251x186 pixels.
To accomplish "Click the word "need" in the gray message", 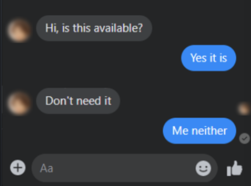I will pos(88,101).
